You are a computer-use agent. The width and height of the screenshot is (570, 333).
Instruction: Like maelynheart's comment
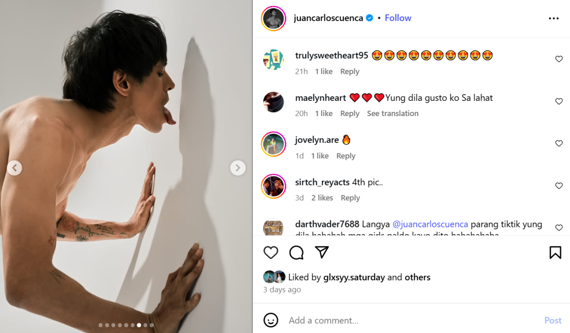pyautogui.click(x=559, y=101)
